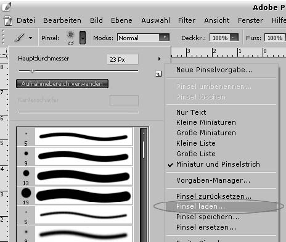The height and width of the screenshot is (242, 286).
Task: Choose Große Liste view option
Action: [196, 154]
